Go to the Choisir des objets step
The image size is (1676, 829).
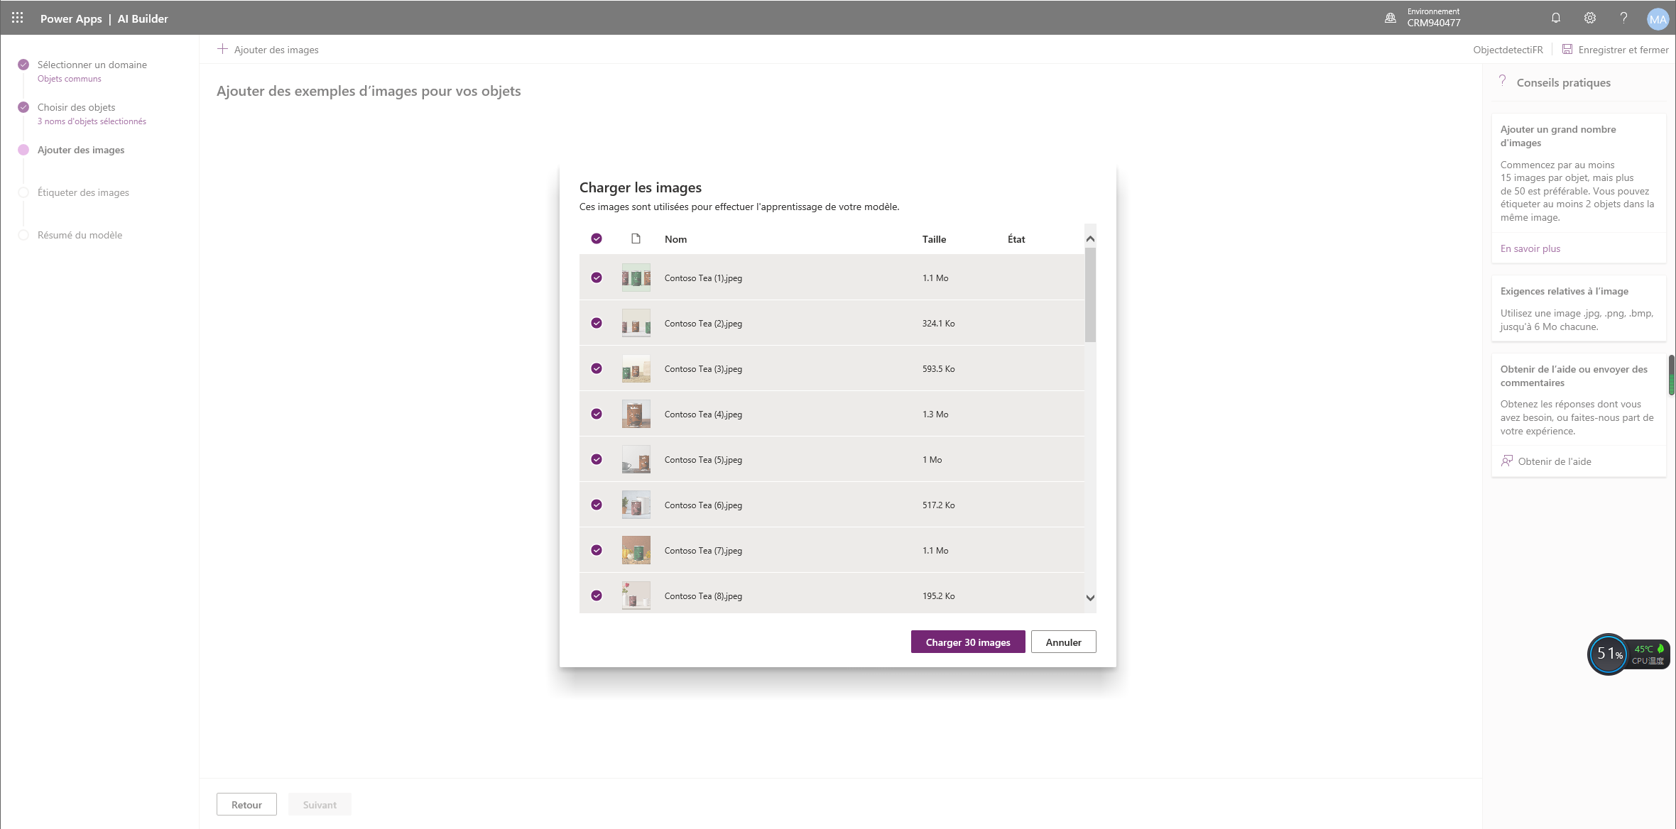pyautogui.click(x=76, y=107)
